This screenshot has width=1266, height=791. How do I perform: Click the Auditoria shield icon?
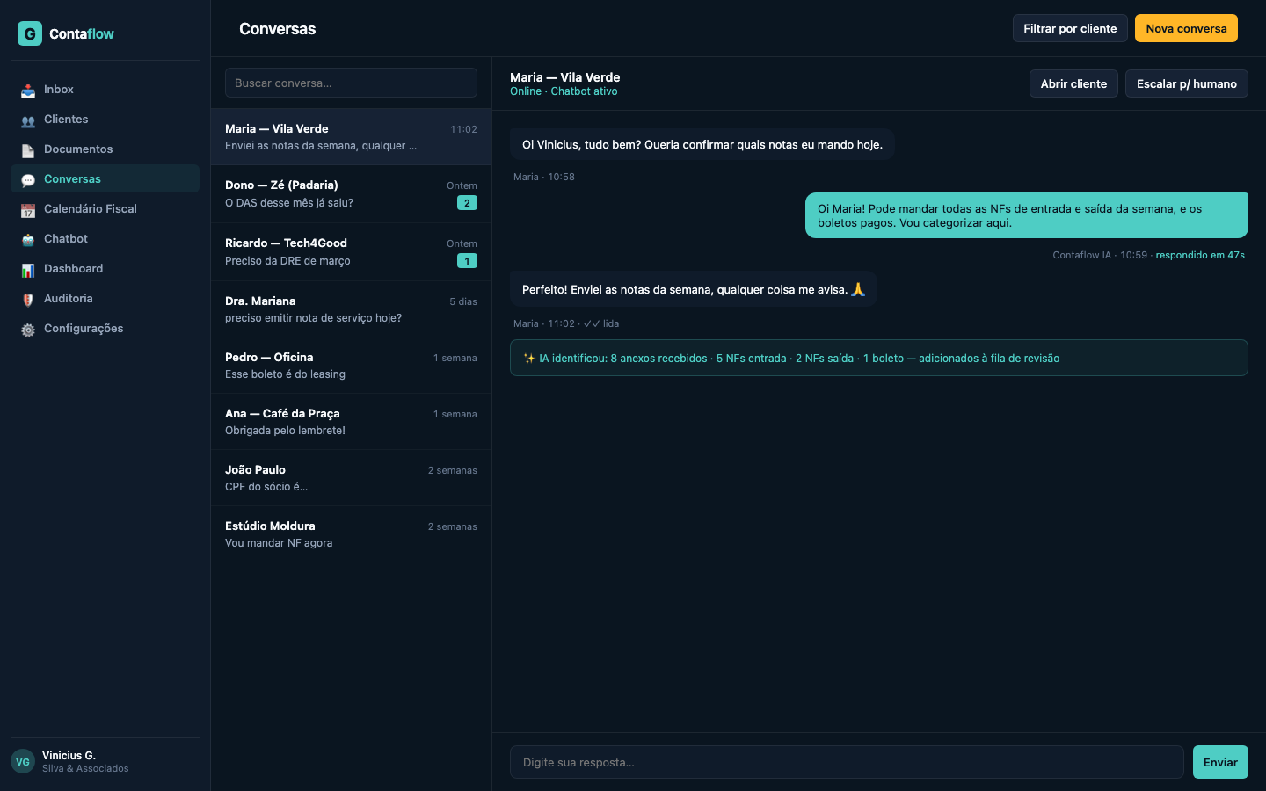[x=28, y=300]
